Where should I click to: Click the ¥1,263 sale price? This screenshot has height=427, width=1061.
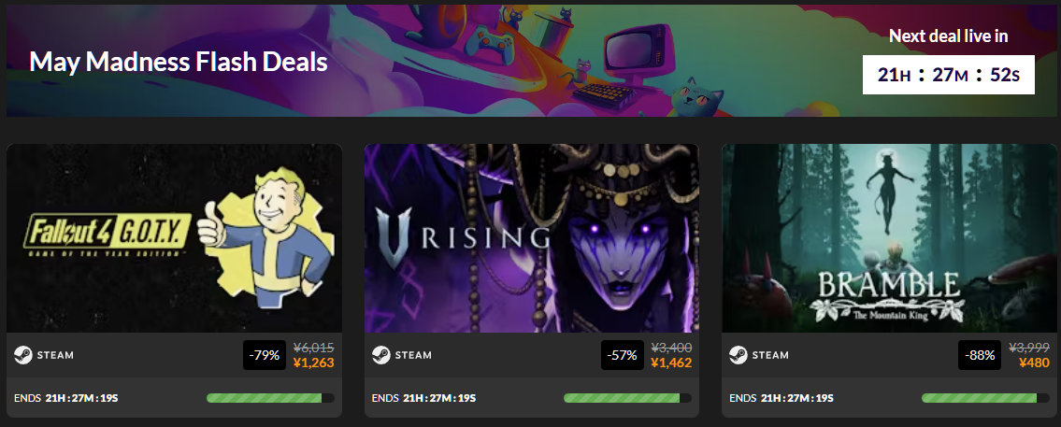pos(313,363)
